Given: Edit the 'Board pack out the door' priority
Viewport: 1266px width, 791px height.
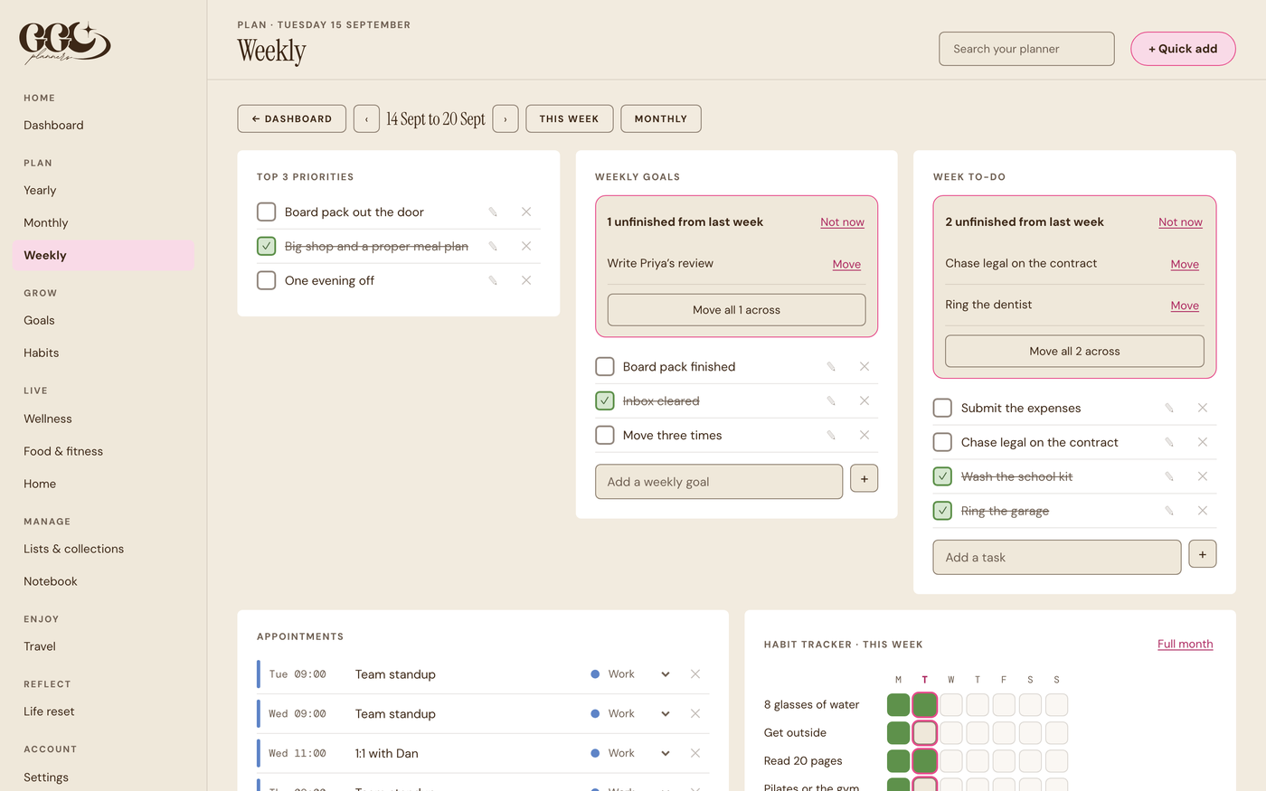Looking at the screenshot, I should [493, 212].
